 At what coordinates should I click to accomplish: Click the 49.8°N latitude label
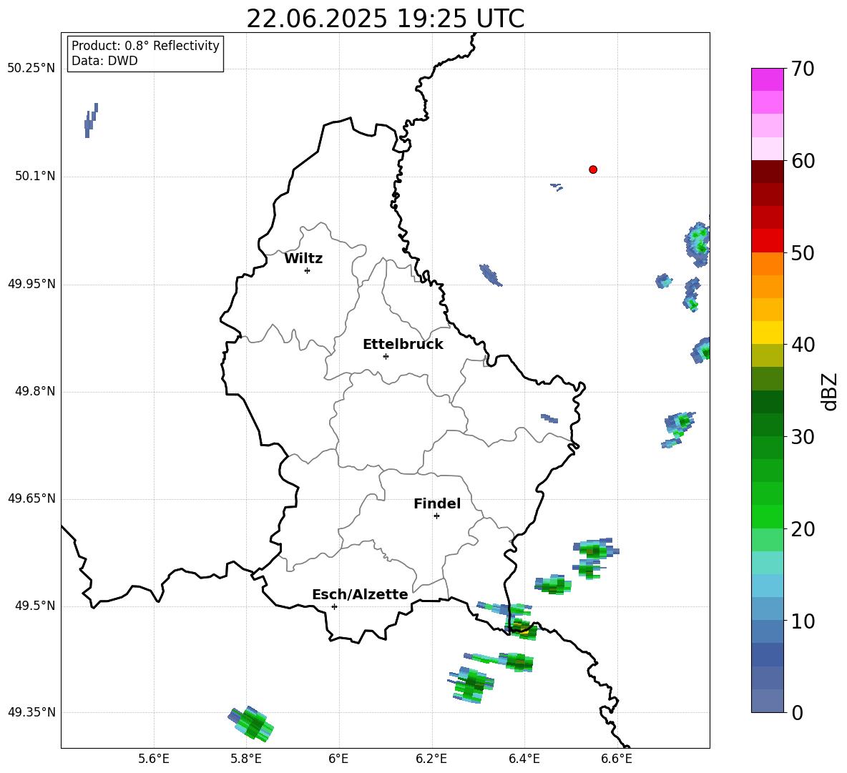tap(35, 391)
